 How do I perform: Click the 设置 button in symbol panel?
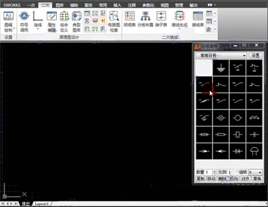255,55
